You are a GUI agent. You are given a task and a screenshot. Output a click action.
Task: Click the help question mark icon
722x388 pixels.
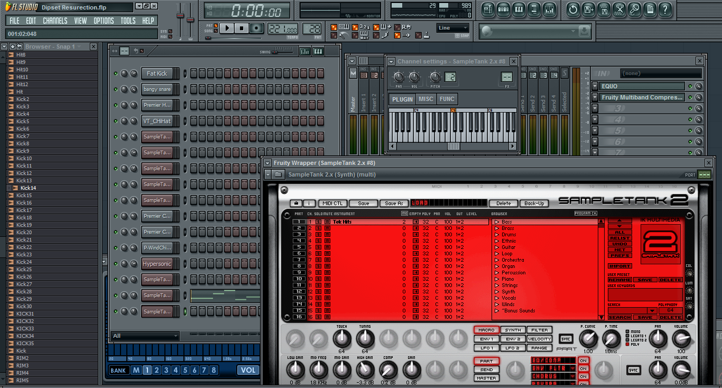click(665, 9)
